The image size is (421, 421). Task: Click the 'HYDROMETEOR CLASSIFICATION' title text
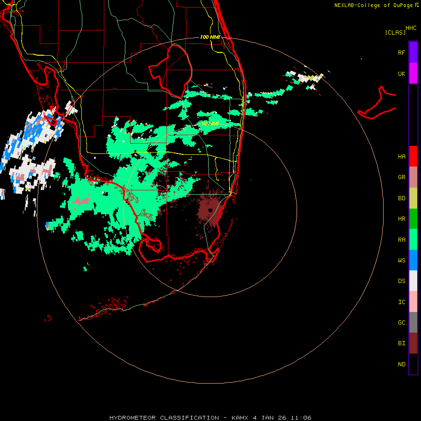coord(164,418)
